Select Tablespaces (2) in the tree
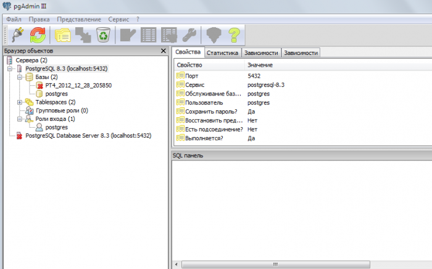Viewport: 432px width, 269px height. [56, 102]
